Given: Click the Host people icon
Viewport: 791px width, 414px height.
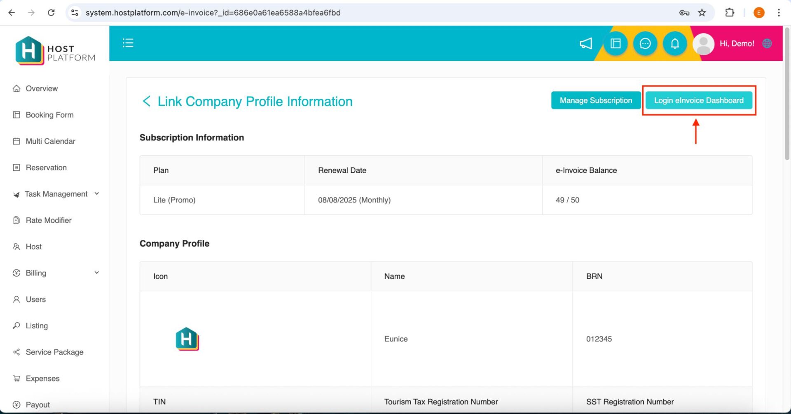Looking at the screenshot, I should (16, 247).
